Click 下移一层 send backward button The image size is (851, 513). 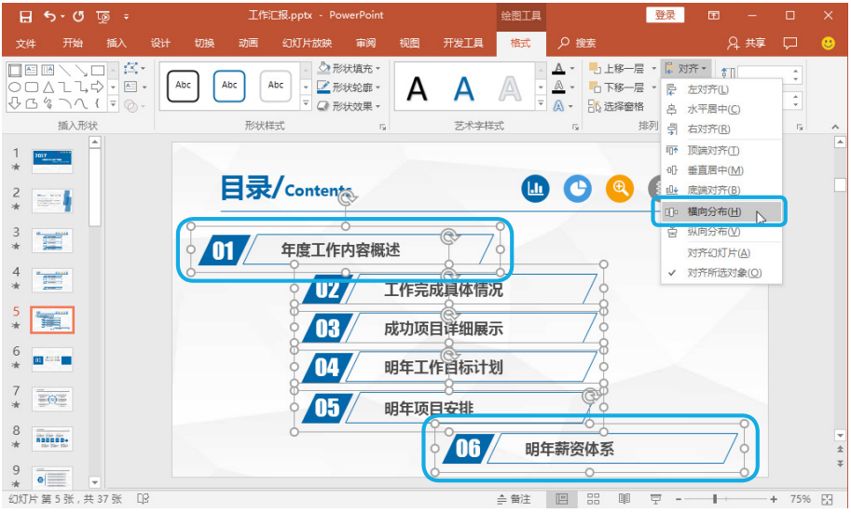tap(617, 88)
